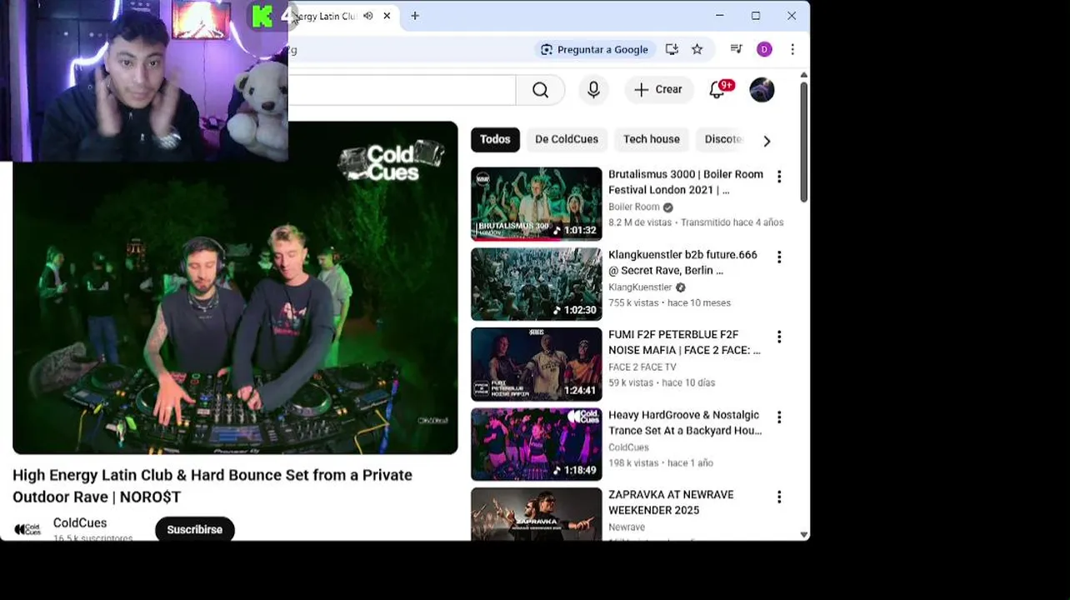Click Preguntar a Google in address bar

[x=594, y=49]
